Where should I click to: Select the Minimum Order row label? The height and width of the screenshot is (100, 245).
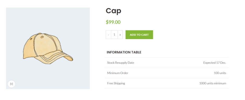[118, 73]
